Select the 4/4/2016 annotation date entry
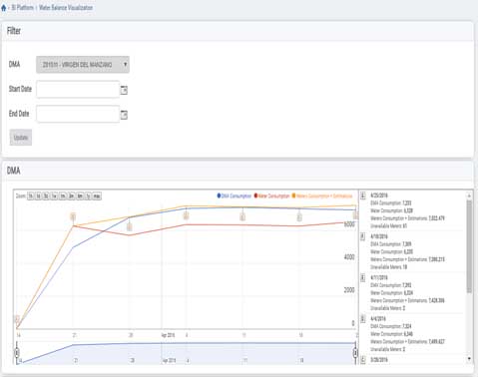Screen dimensions: 478x377 point(378,319)
